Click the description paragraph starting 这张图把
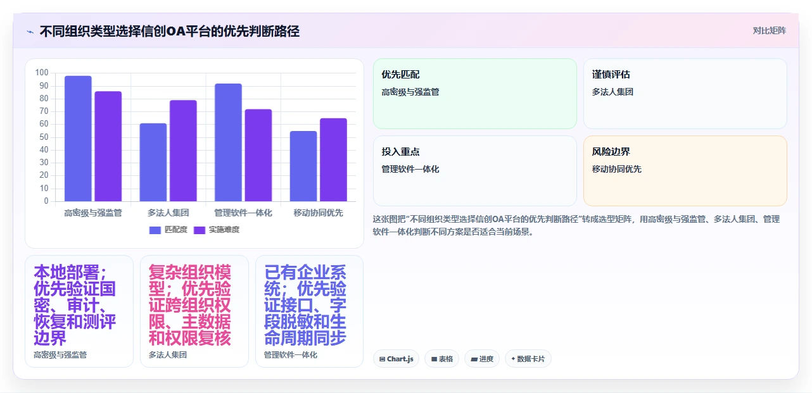 click(x=576, y=225)
